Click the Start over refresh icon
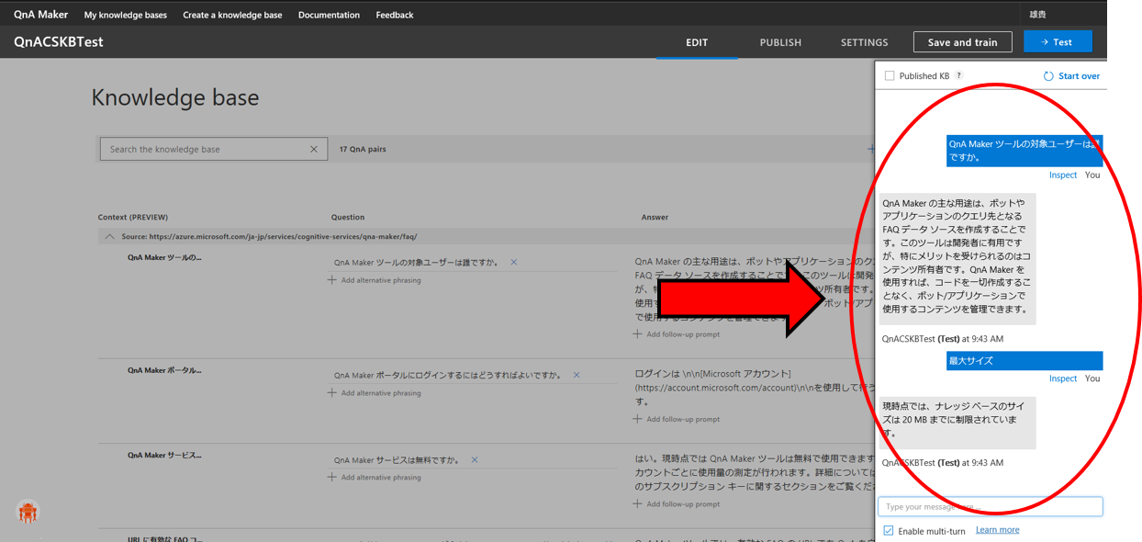This screenshot has height=542, width=1142. [1048, 76]
